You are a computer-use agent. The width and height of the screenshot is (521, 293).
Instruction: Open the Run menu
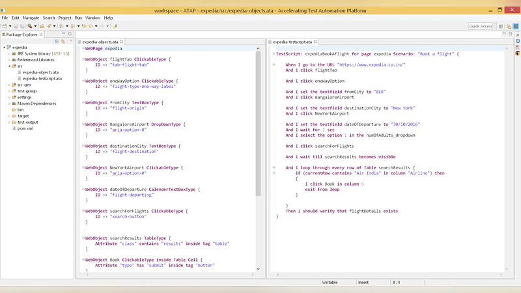click(78, 18)
